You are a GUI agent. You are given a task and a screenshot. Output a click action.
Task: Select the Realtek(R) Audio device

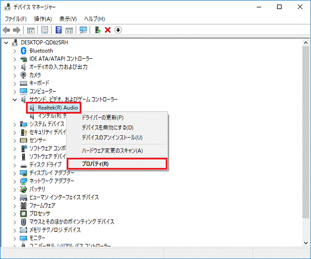58,108
